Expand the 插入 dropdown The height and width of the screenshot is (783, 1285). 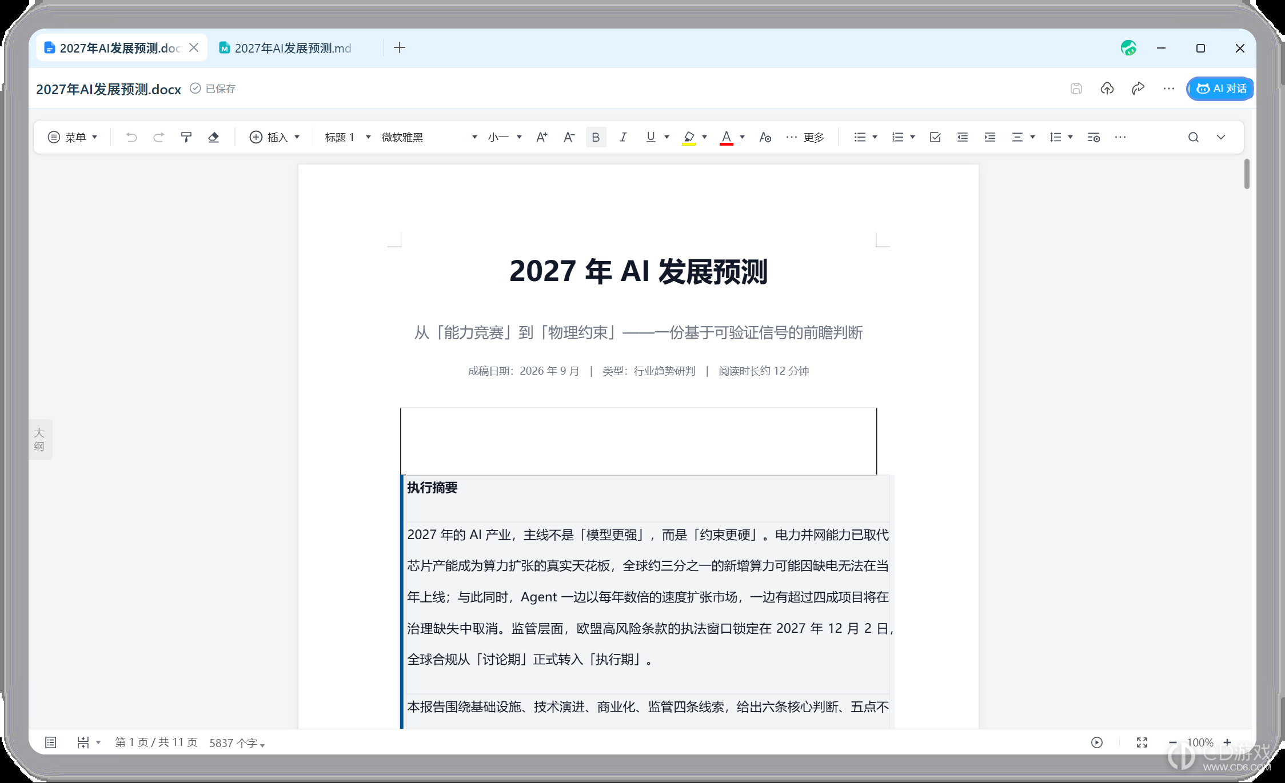tap(275, 137)
